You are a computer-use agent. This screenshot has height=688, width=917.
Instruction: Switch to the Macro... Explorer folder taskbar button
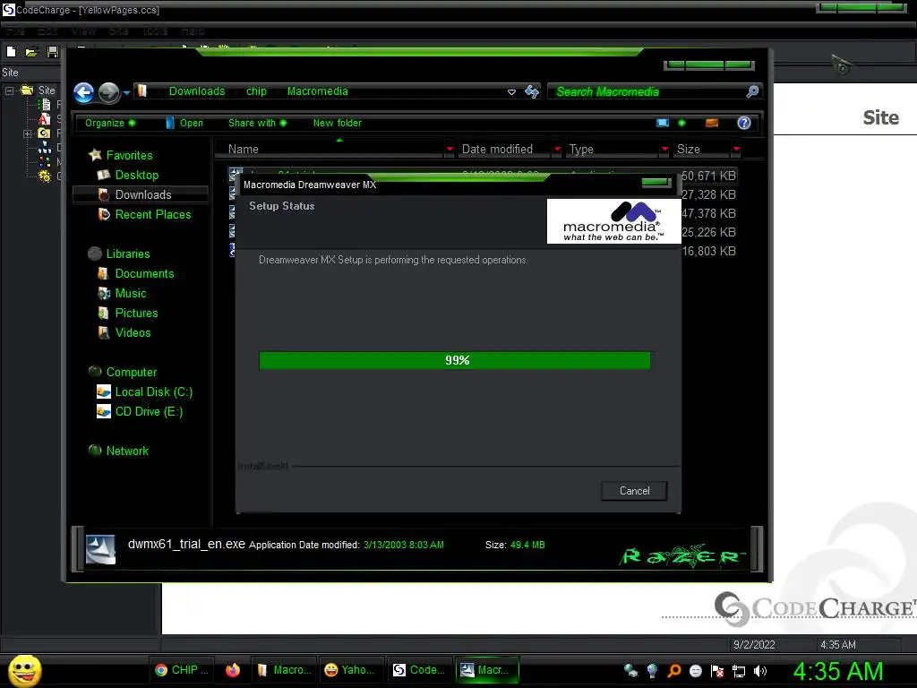(x=284, y=670)
